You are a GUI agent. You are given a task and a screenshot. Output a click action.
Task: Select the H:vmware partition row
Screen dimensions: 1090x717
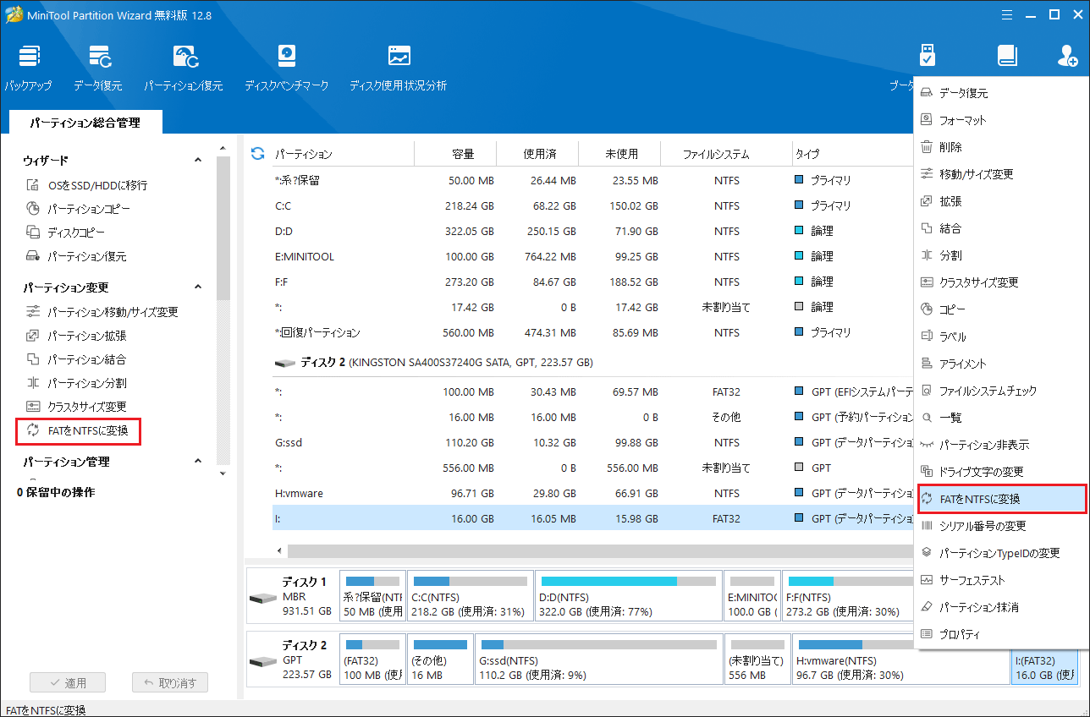(x=592, y=493)
